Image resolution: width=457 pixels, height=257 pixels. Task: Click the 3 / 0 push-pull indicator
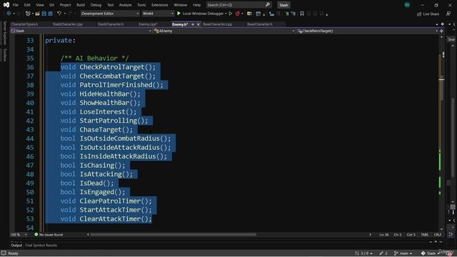363,253
